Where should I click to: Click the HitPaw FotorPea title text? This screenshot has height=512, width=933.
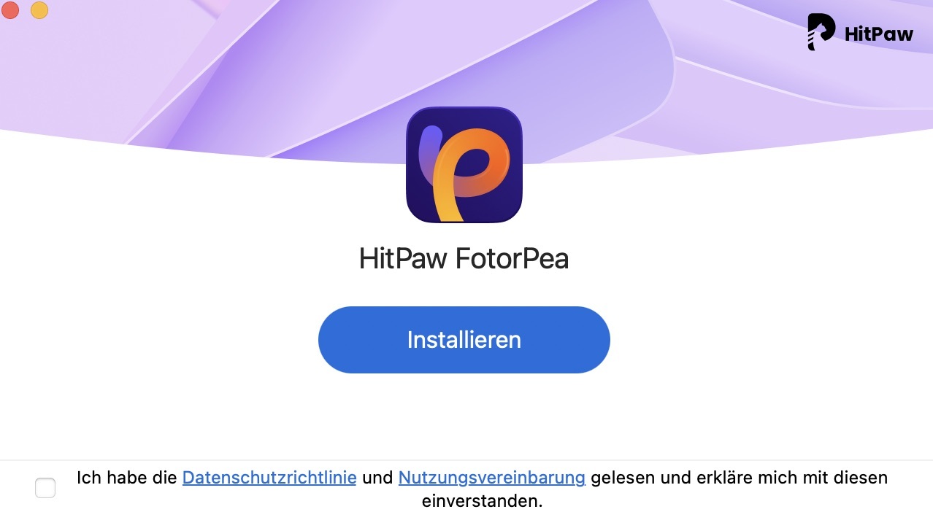click(x=464, y=259)
